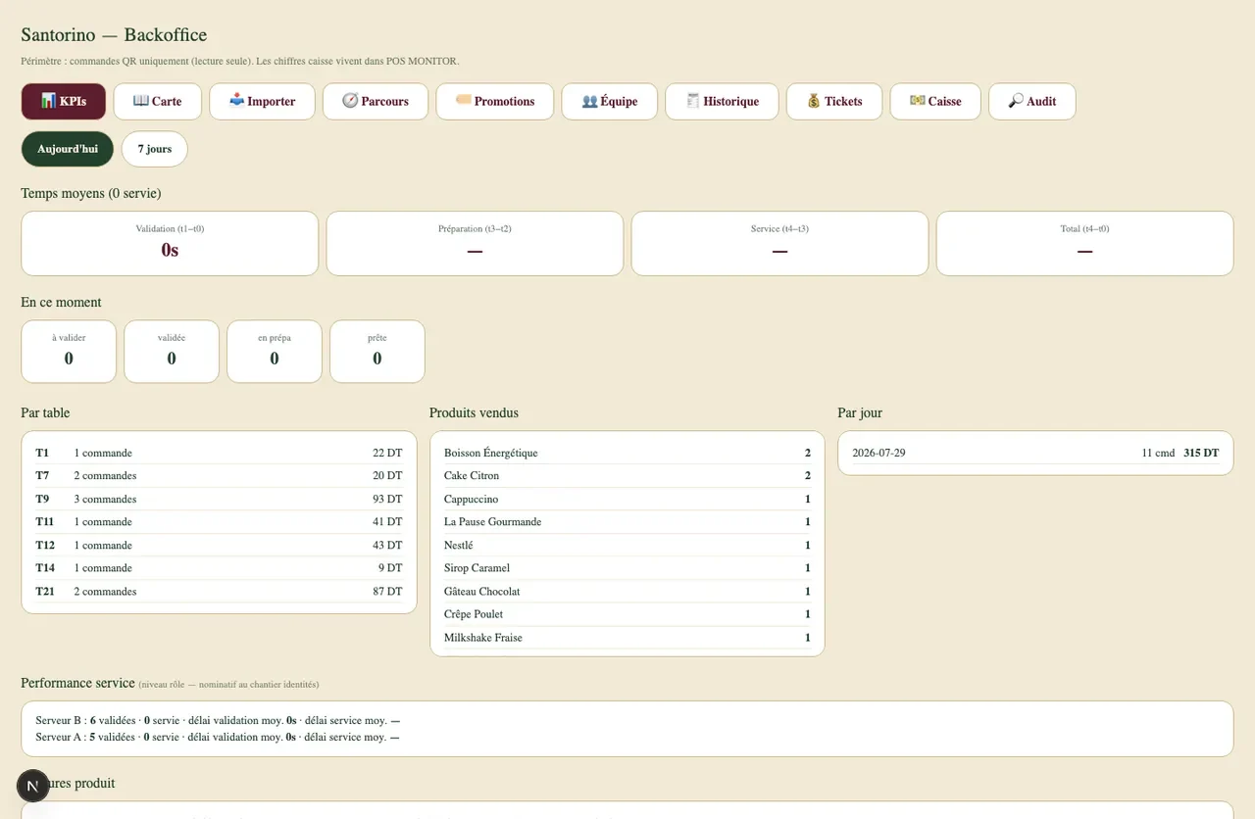The image size is (1255, 819).
Task: Click the validée counter card
Action: (x=172, y=351)
